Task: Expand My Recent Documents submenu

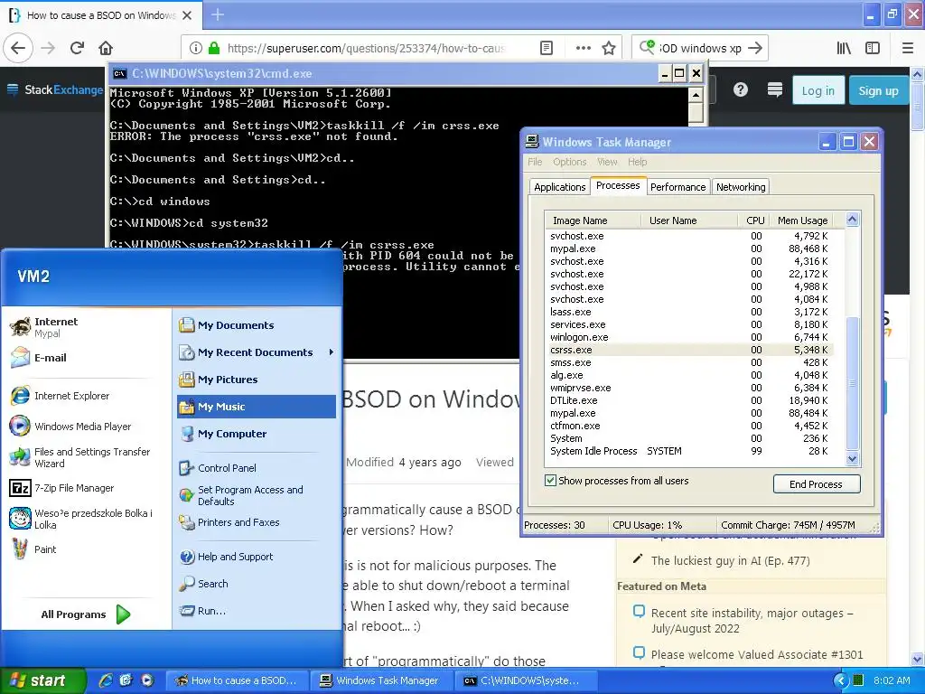Action: (256, 352)
